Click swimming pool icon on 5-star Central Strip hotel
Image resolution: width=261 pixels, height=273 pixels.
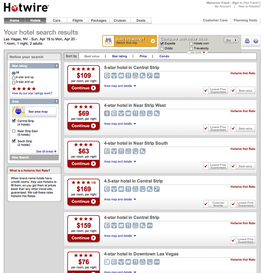(121, 75)
